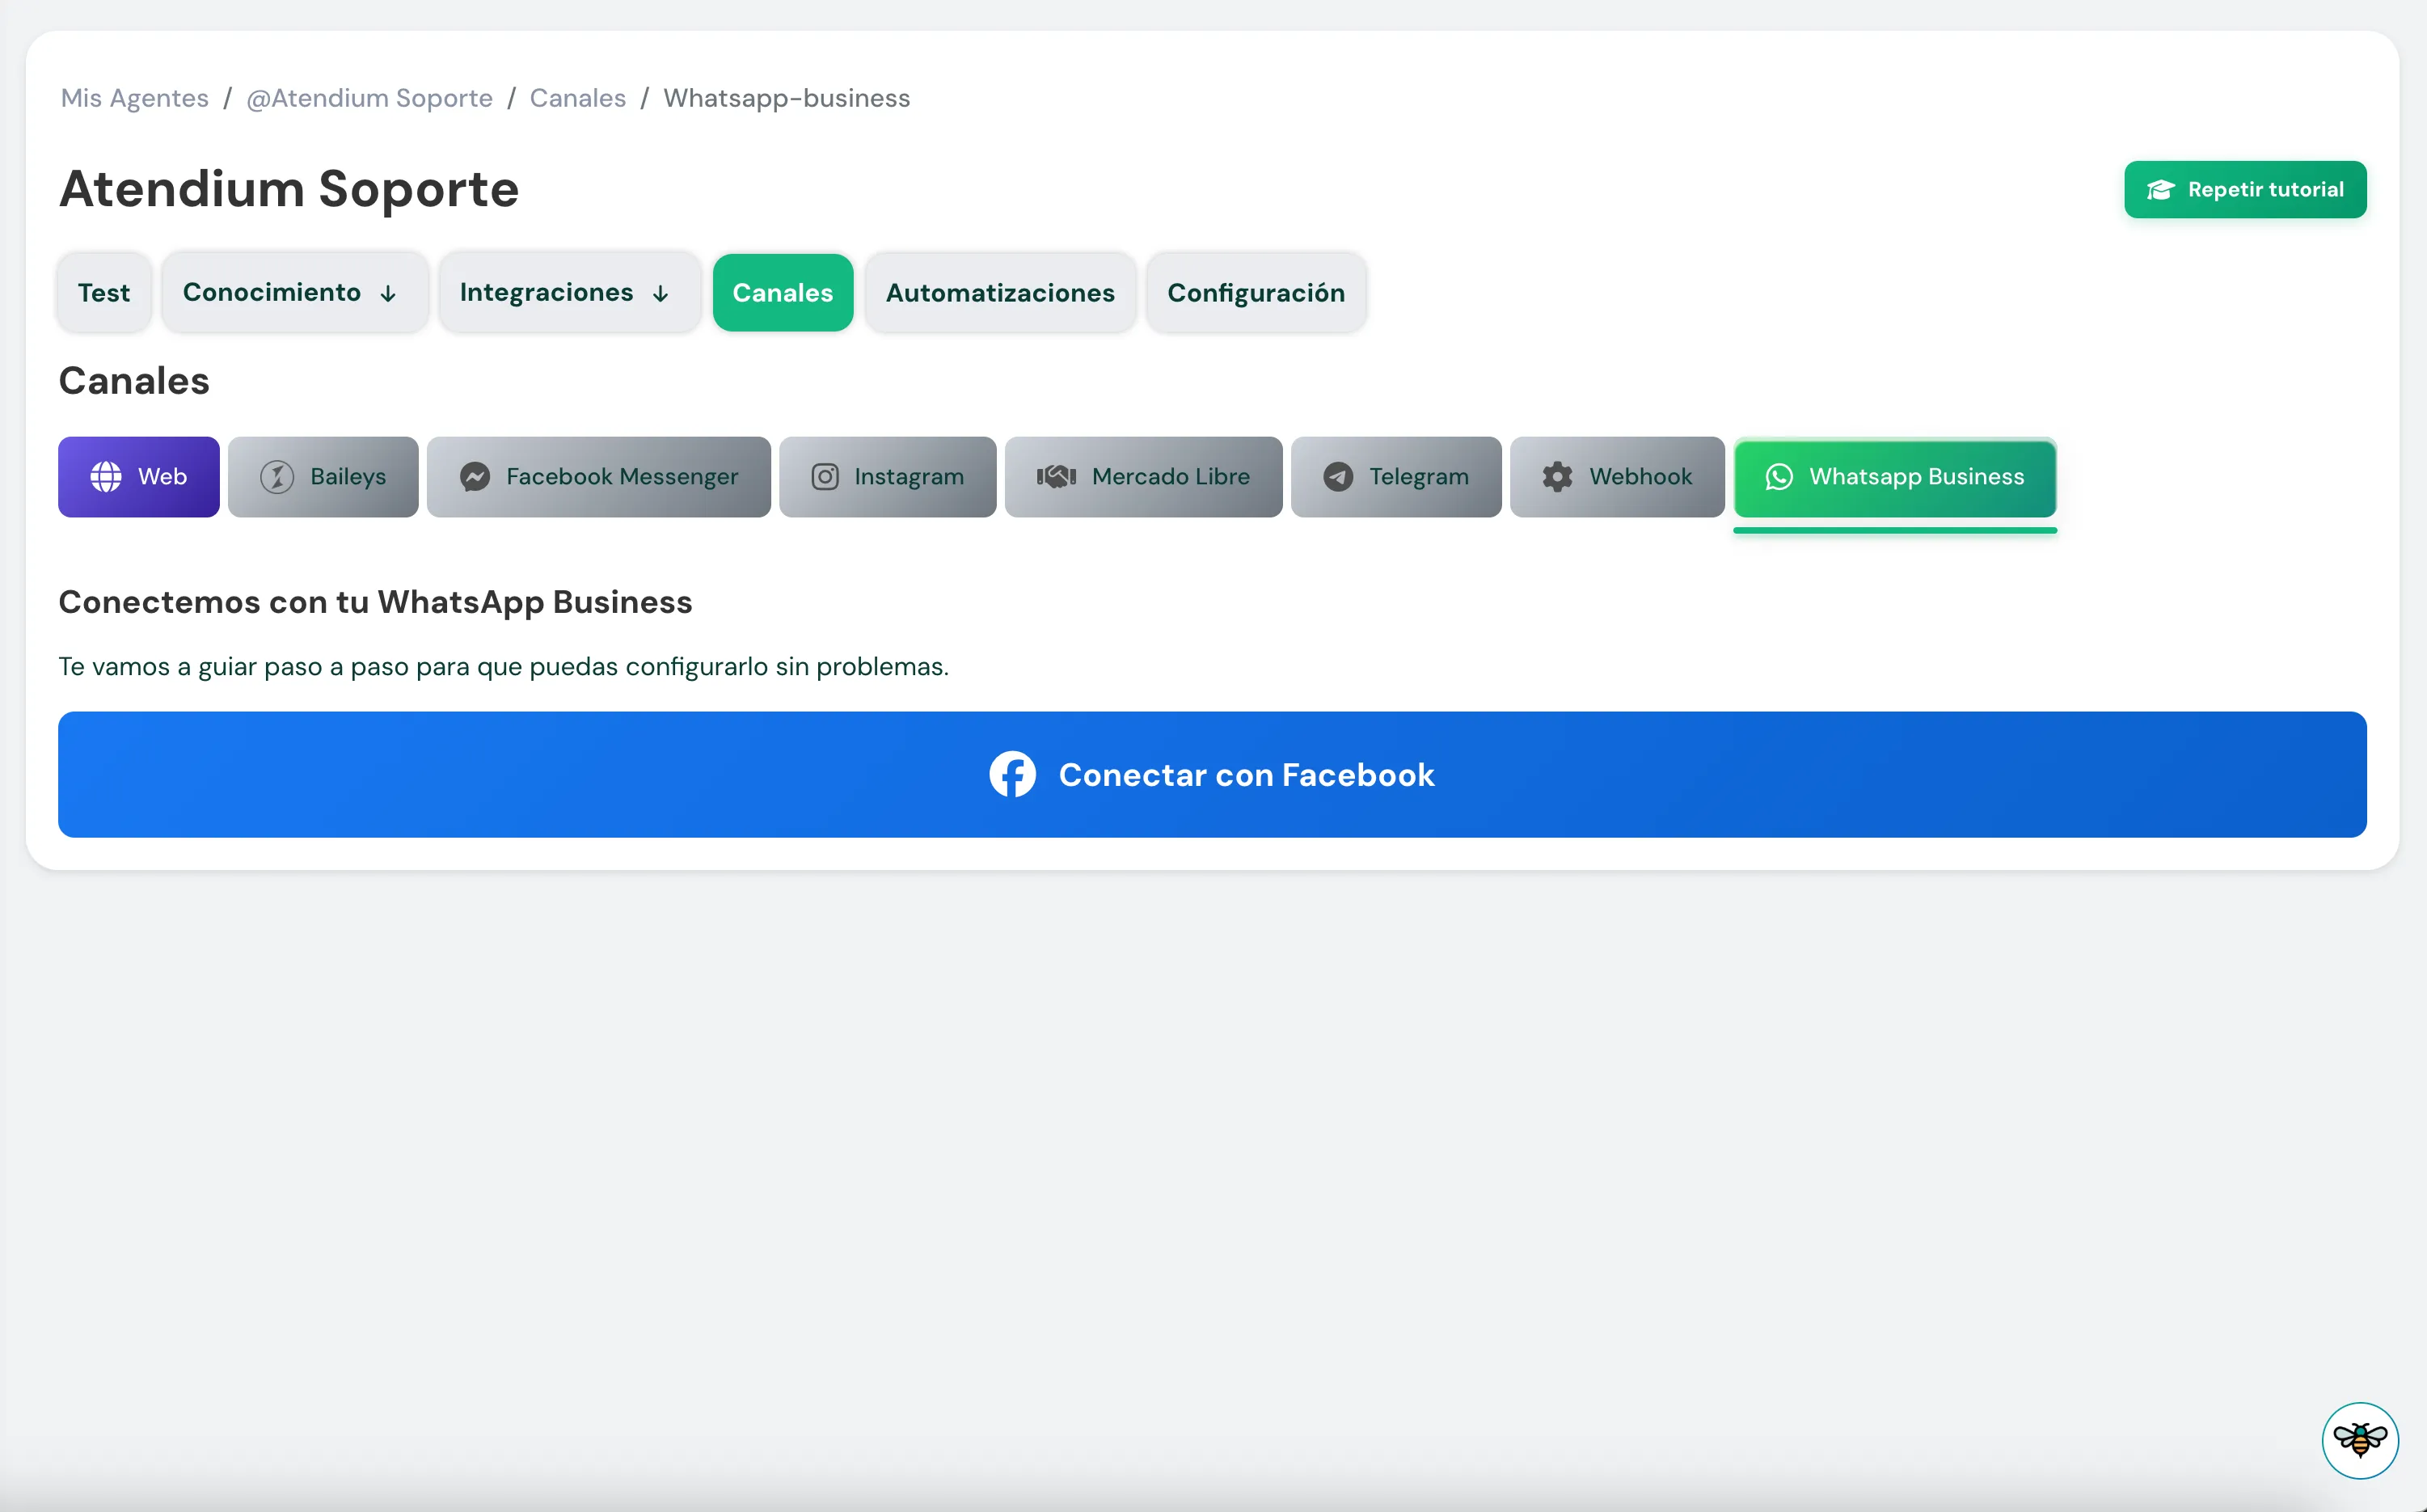
Task: Select the Webhook channel
Action: click(1618, 477)
